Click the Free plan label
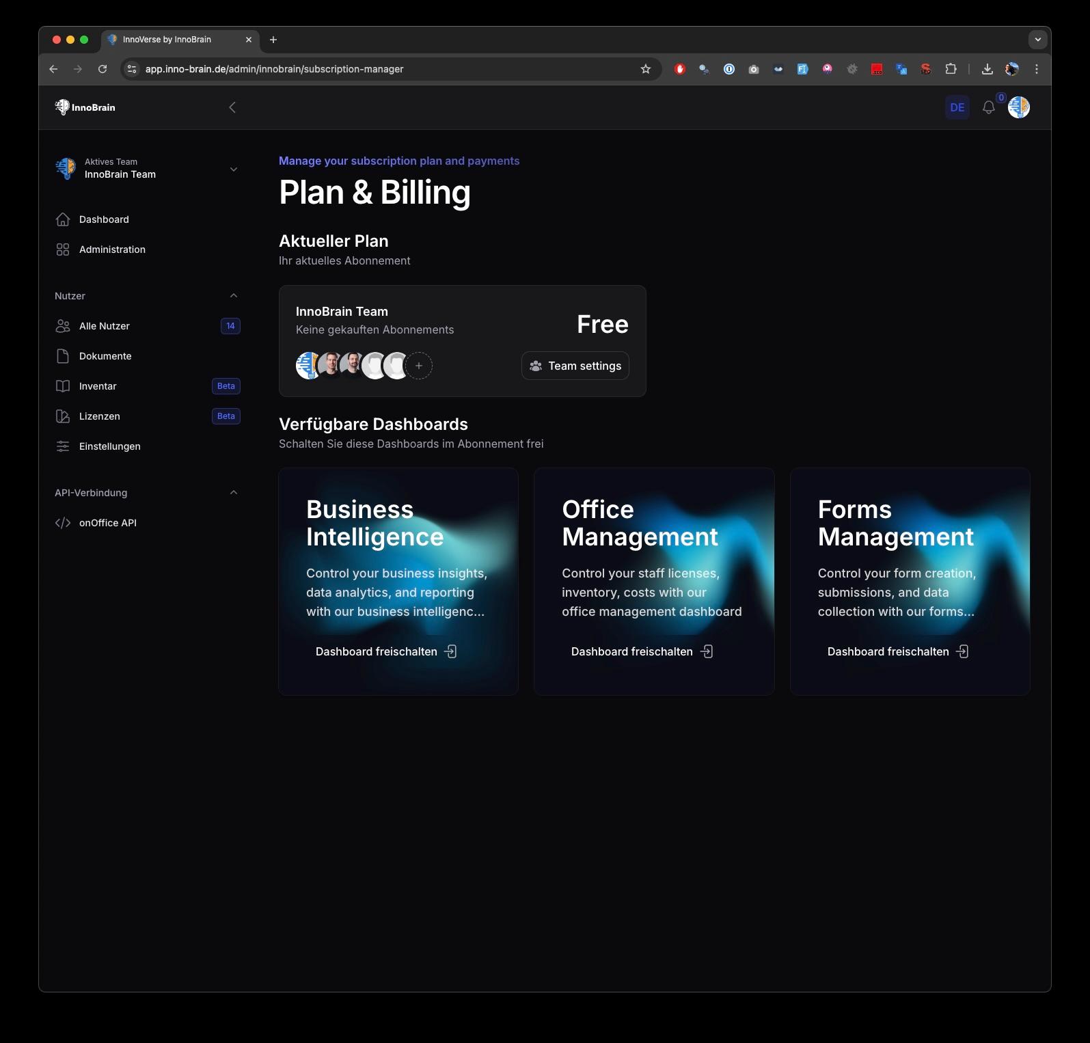This screenshot has height=1043, width=1090. [603, 324]
